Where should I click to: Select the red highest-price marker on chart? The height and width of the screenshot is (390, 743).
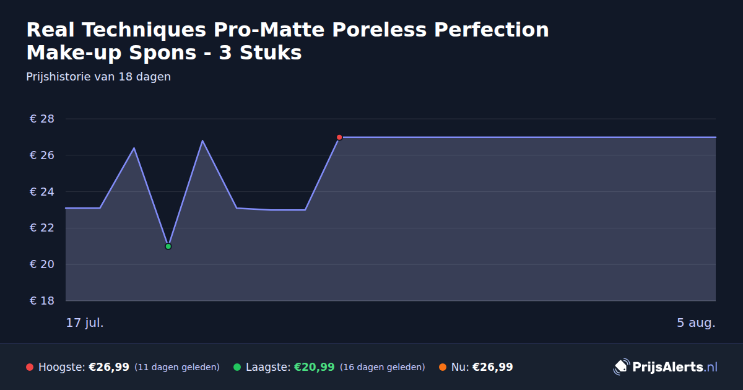(x=339, y=137)
